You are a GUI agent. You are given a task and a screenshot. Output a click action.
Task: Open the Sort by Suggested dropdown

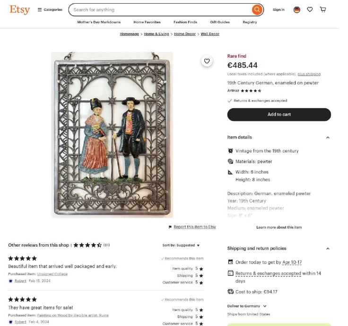181,245
